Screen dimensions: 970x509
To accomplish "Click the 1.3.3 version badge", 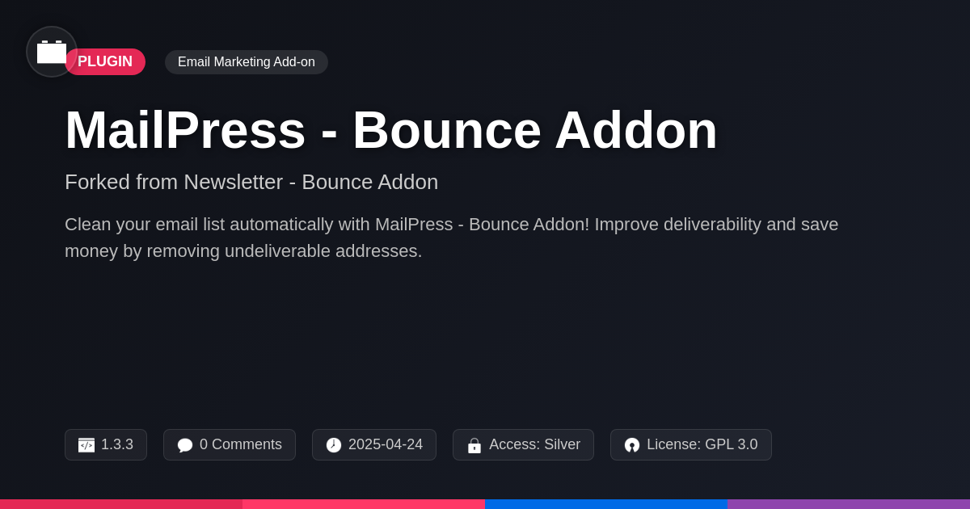I will pos(106,444).
